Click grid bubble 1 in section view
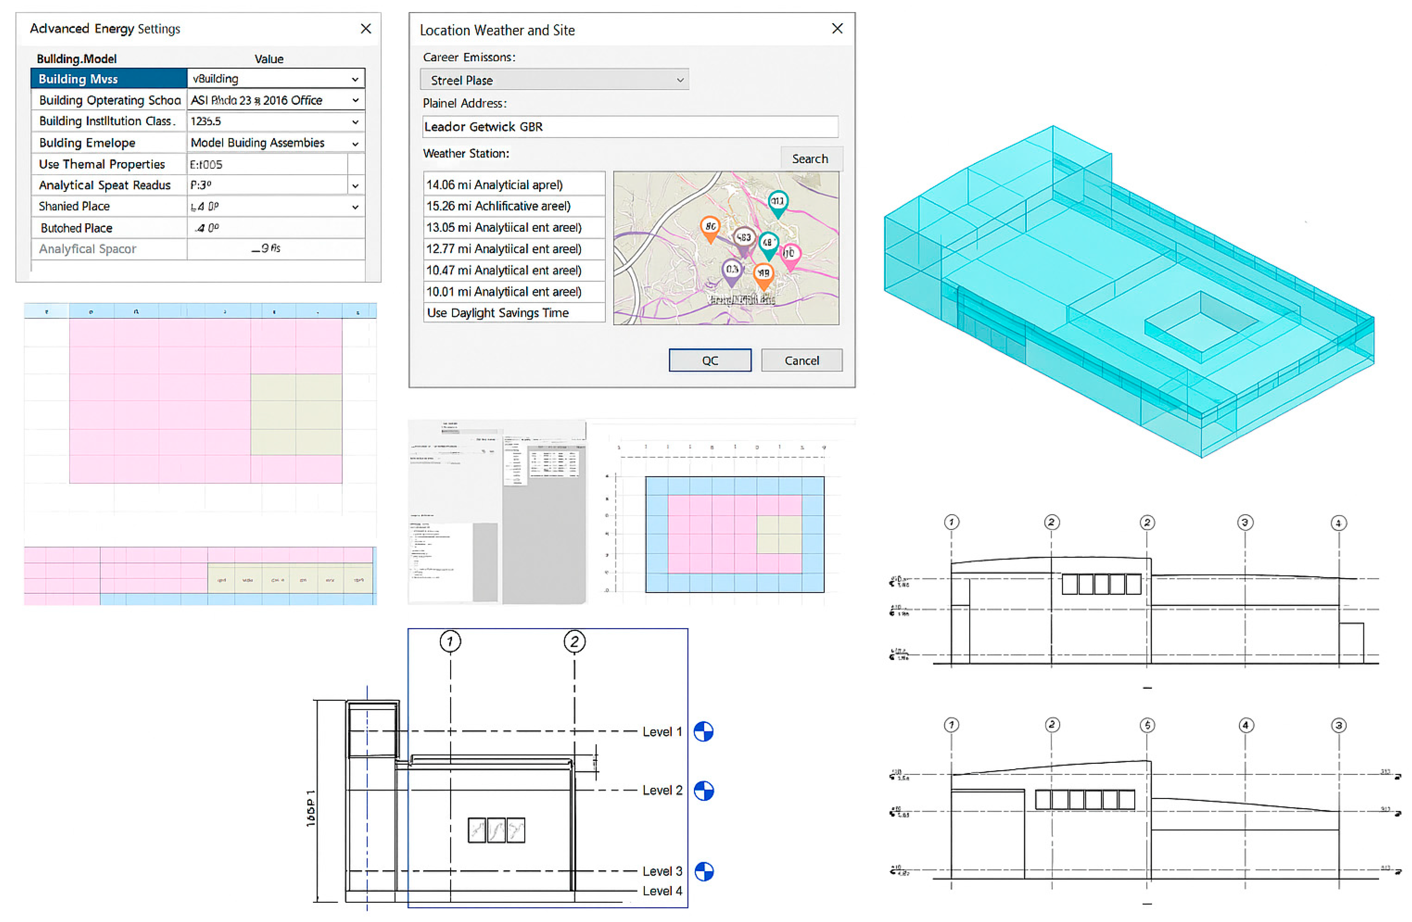 point(450,641)
